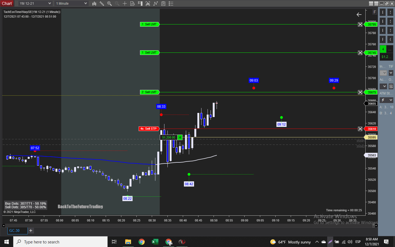Image resolution: width=395 pixels, height=247 pixels.
Task: Click the weather 64°F Mostly sunny widget
Action: coord(290,242)
